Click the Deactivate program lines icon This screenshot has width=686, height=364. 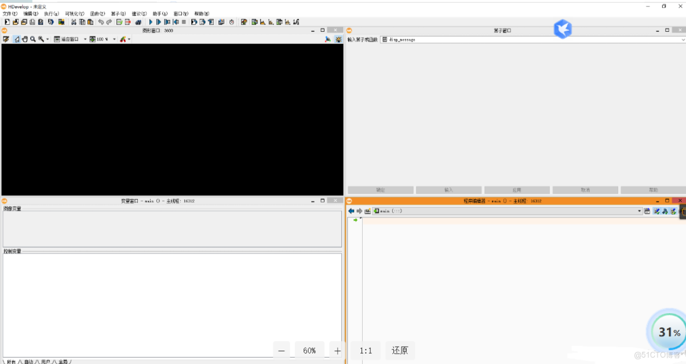[x=127, y=22]
